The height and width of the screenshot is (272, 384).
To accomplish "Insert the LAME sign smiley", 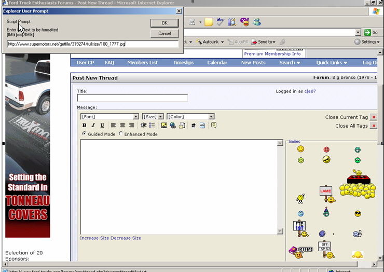I will click(x=327, y=194).
